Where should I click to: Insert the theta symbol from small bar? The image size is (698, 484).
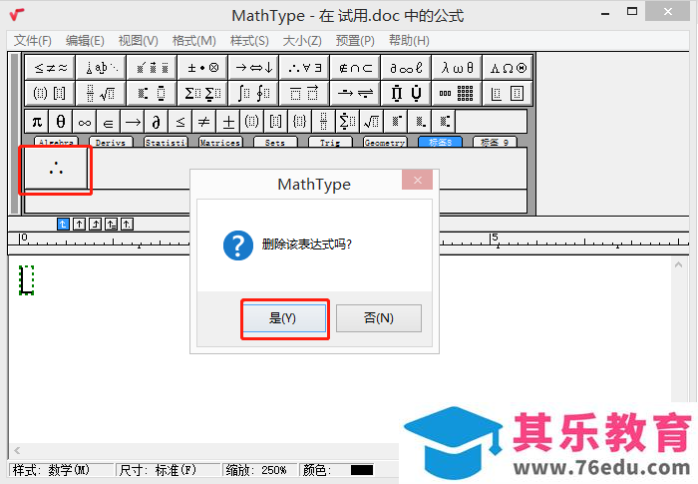point(61,121)
